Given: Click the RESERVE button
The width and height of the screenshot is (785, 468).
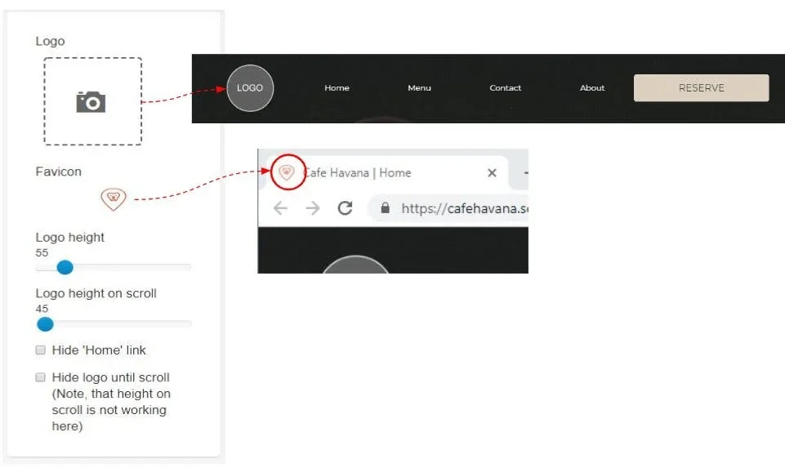Looking at the screenshot, I should tap(702, 88).
